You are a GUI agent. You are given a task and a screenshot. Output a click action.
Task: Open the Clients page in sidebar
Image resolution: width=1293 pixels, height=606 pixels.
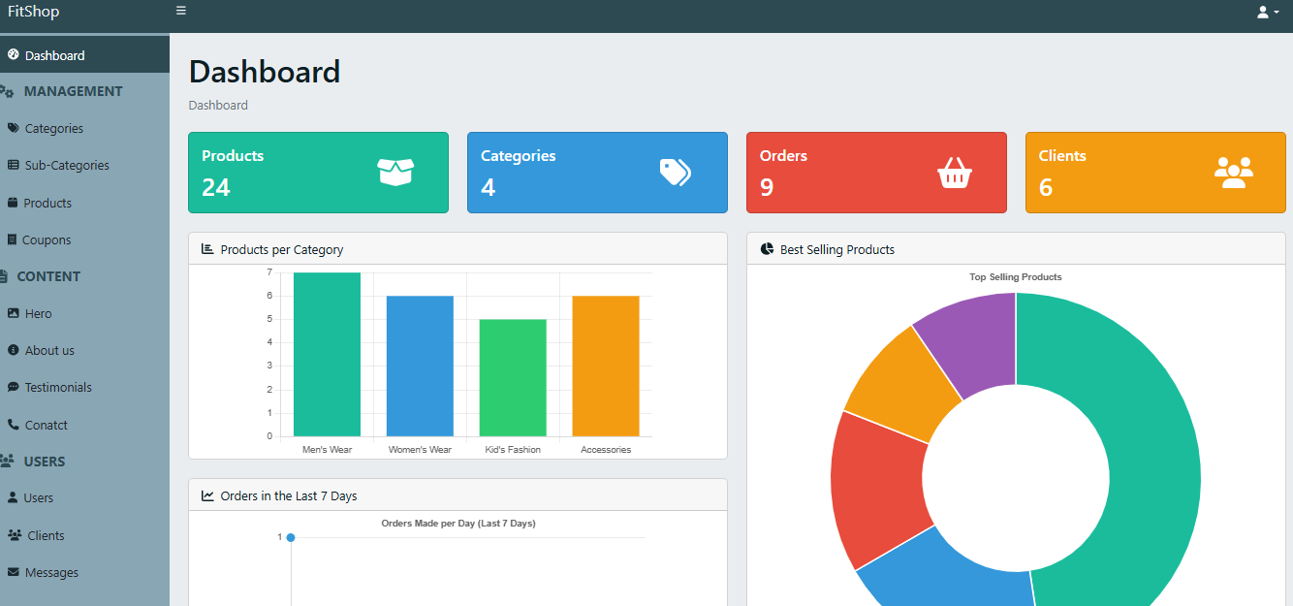click(46, 535)
